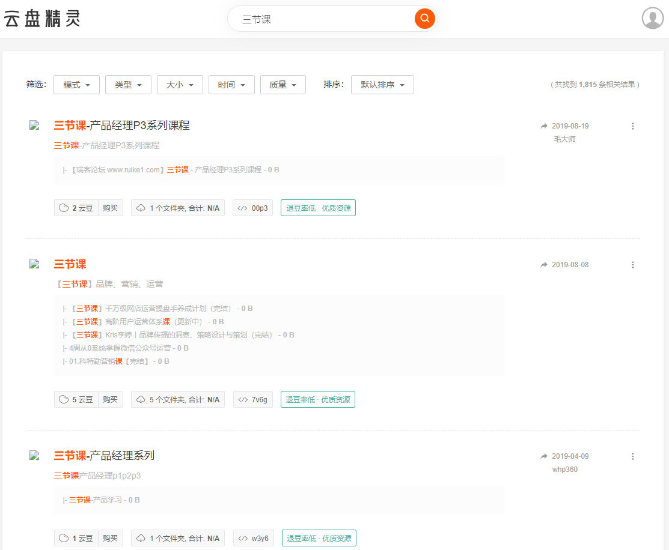Open the user avatar profile icon

click(x=653, y=18)
